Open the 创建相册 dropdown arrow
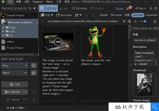 click(x=25, y=92)
